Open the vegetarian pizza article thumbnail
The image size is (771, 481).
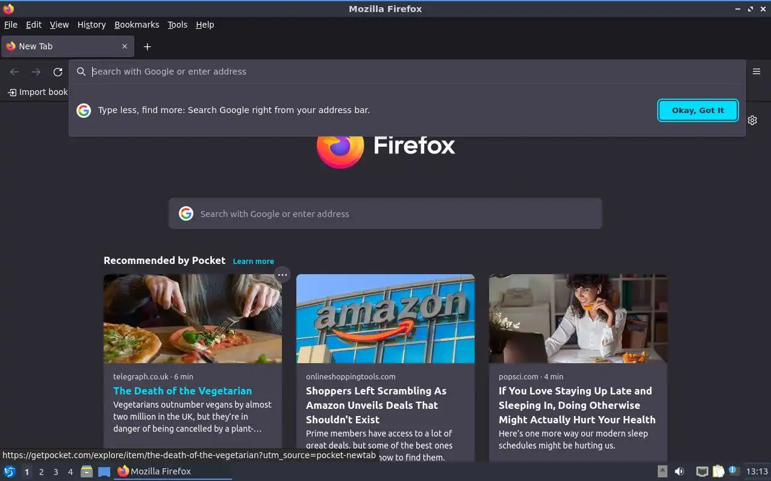pyautogui.click(x=193, y=319)
